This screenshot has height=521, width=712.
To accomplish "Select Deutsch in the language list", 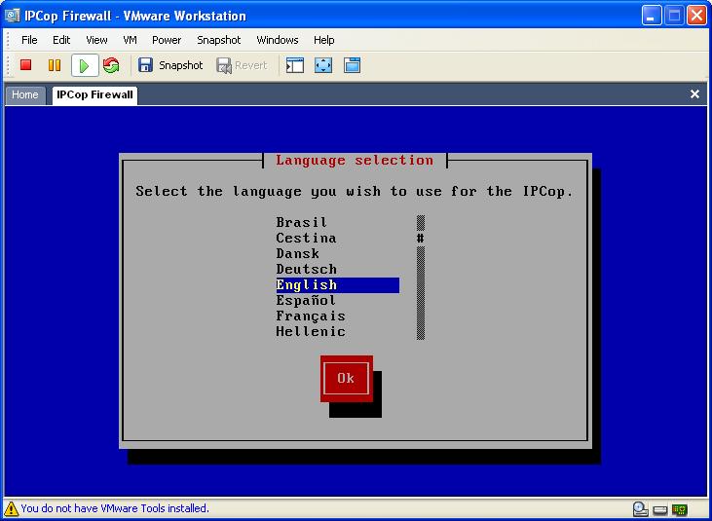I will (x=306, y=269).
